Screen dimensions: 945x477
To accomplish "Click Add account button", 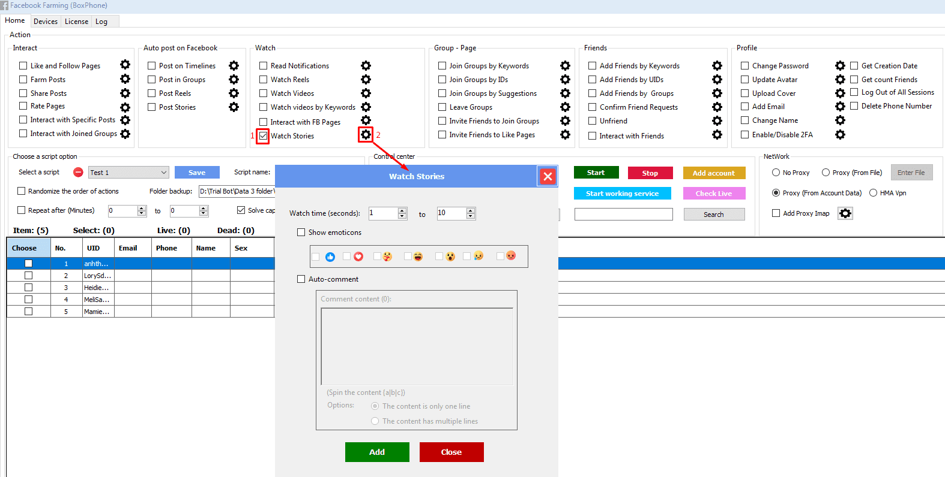I will [x=714, y=173].
